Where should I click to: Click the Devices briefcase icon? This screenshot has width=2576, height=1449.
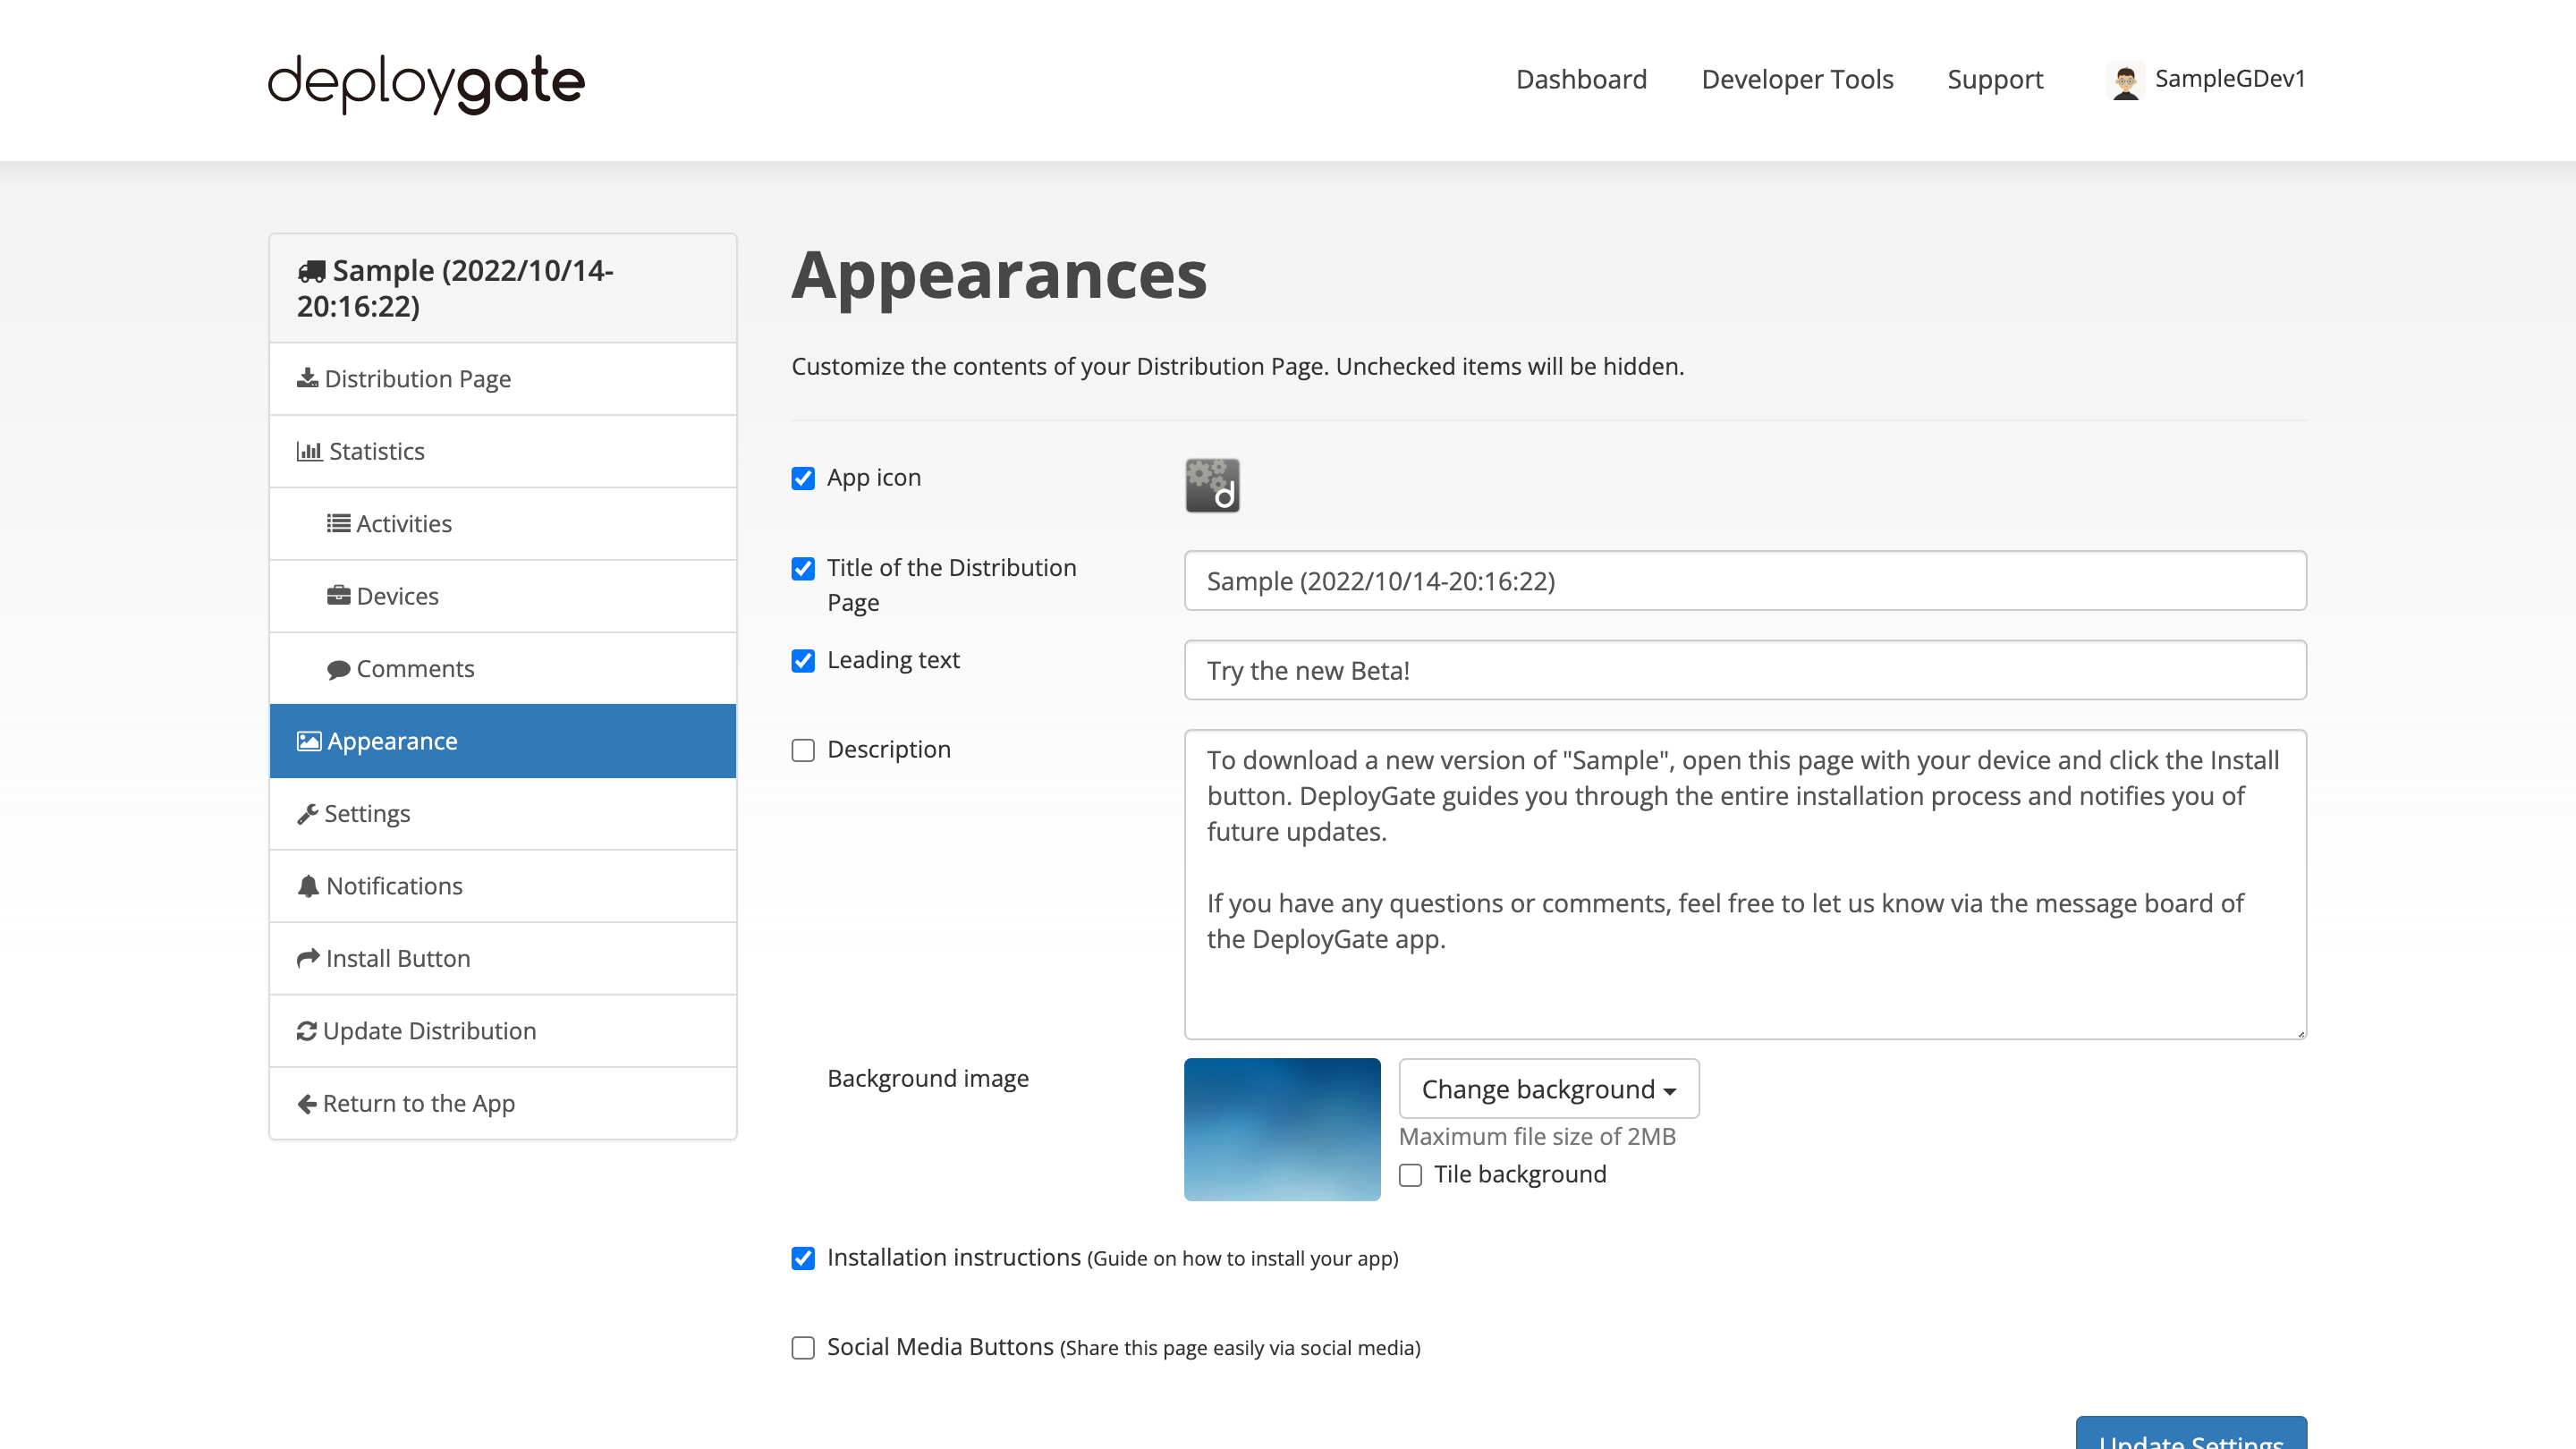coord(340,595)
